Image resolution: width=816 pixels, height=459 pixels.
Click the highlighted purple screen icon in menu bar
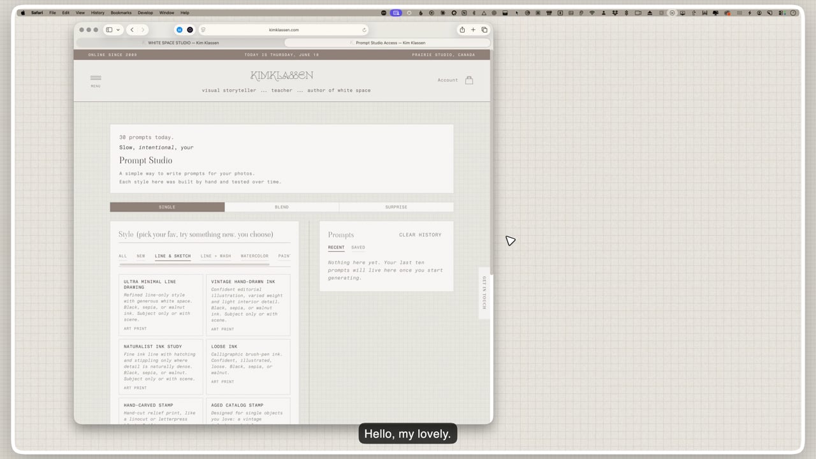click(397, 13)
